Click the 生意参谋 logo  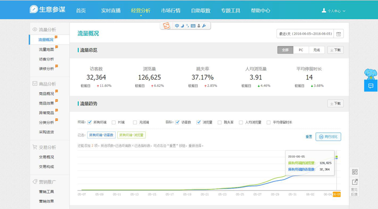[x=47, y=10]
